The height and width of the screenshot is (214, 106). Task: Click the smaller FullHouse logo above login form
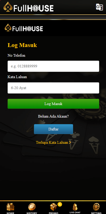(24, 28)
